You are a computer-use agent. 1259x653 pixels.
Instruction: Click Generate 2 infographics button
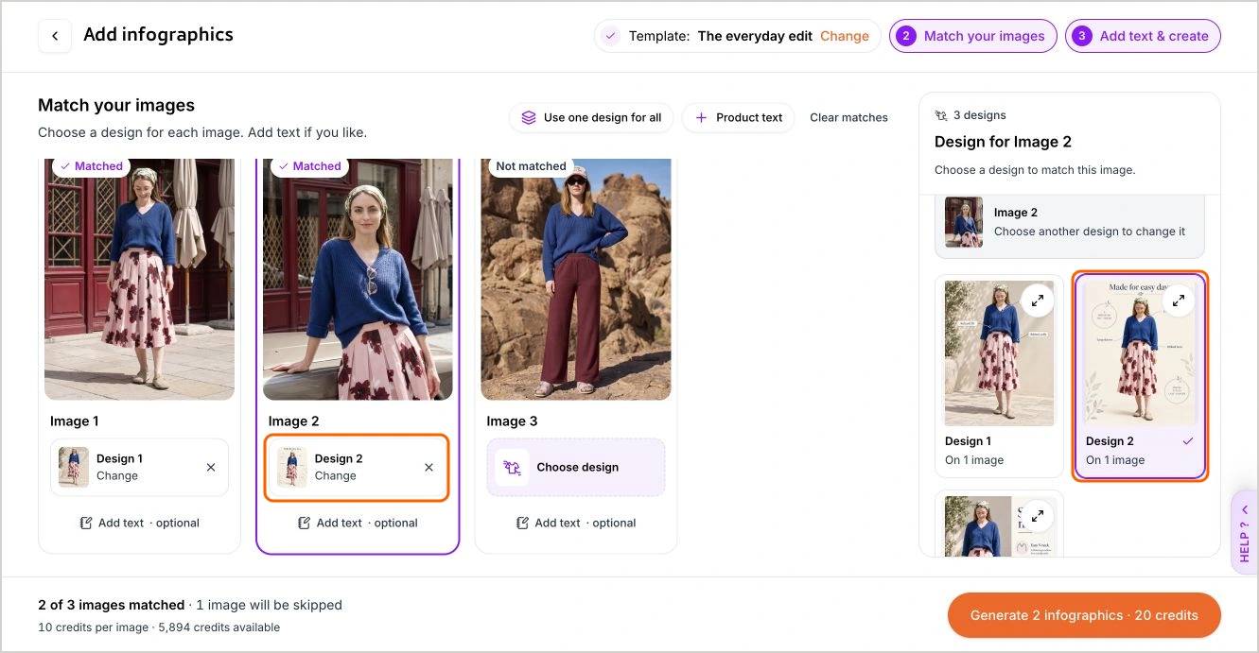pos(1084,615)
